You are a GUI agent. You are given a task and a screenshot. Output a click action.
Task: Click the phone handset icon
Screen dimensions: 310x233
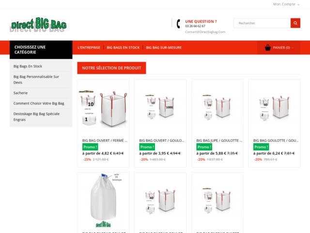point(179,24)
